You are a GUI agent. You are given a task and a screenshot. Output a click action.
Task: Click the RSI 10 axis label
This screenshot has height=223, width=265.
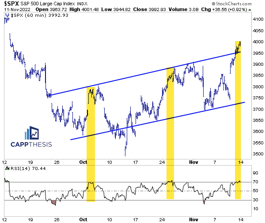pyautogui.click(x=255, y=209)
